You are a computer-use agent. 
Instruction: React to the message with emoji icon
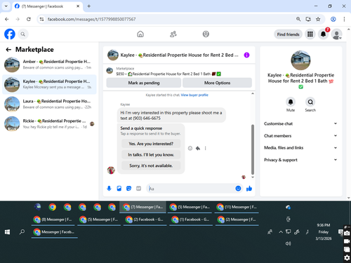[x=190, y=148]
